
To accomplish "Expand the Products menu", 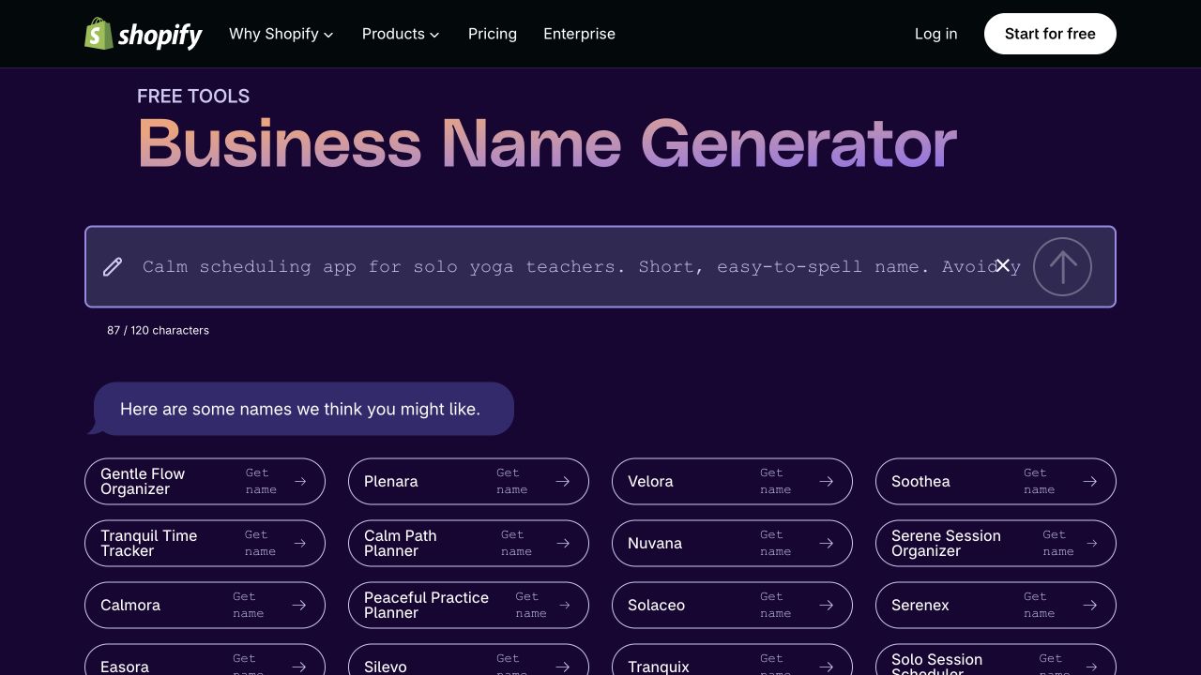I will point(401,34).
